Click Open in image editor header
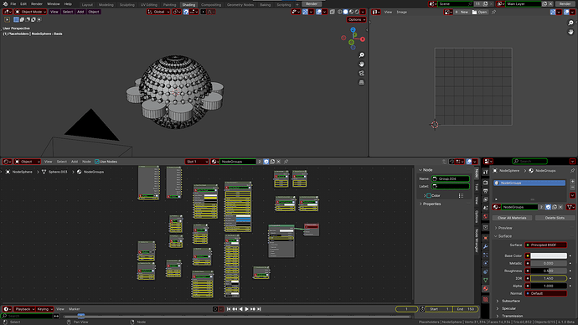 pyautogui.click(x=480, y=13)
